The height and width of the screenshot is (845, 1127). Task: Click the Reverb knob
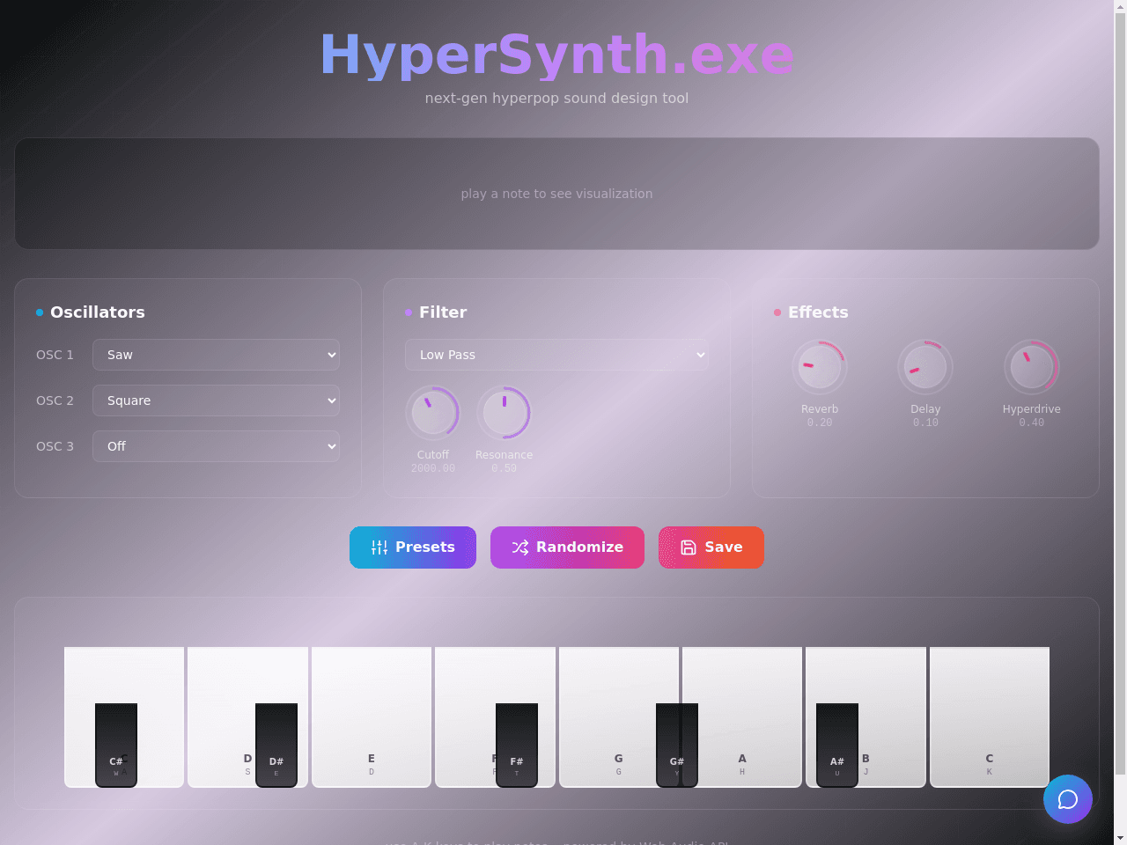pos(820,367)
